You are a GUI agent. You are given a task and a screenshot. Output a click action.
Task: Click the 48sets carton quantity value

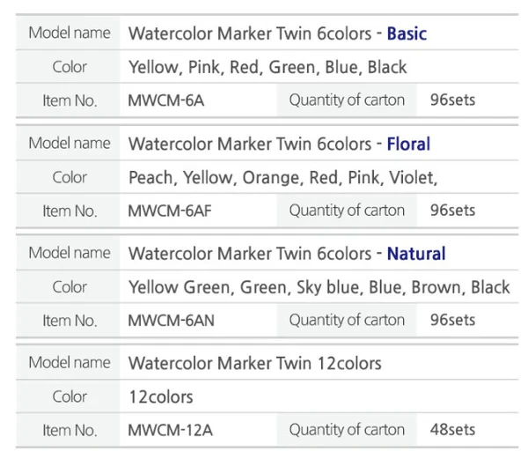coord(452,431)
